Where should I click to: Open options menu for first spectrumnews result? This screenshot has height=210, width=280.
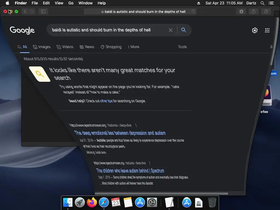tap(136, 125)
